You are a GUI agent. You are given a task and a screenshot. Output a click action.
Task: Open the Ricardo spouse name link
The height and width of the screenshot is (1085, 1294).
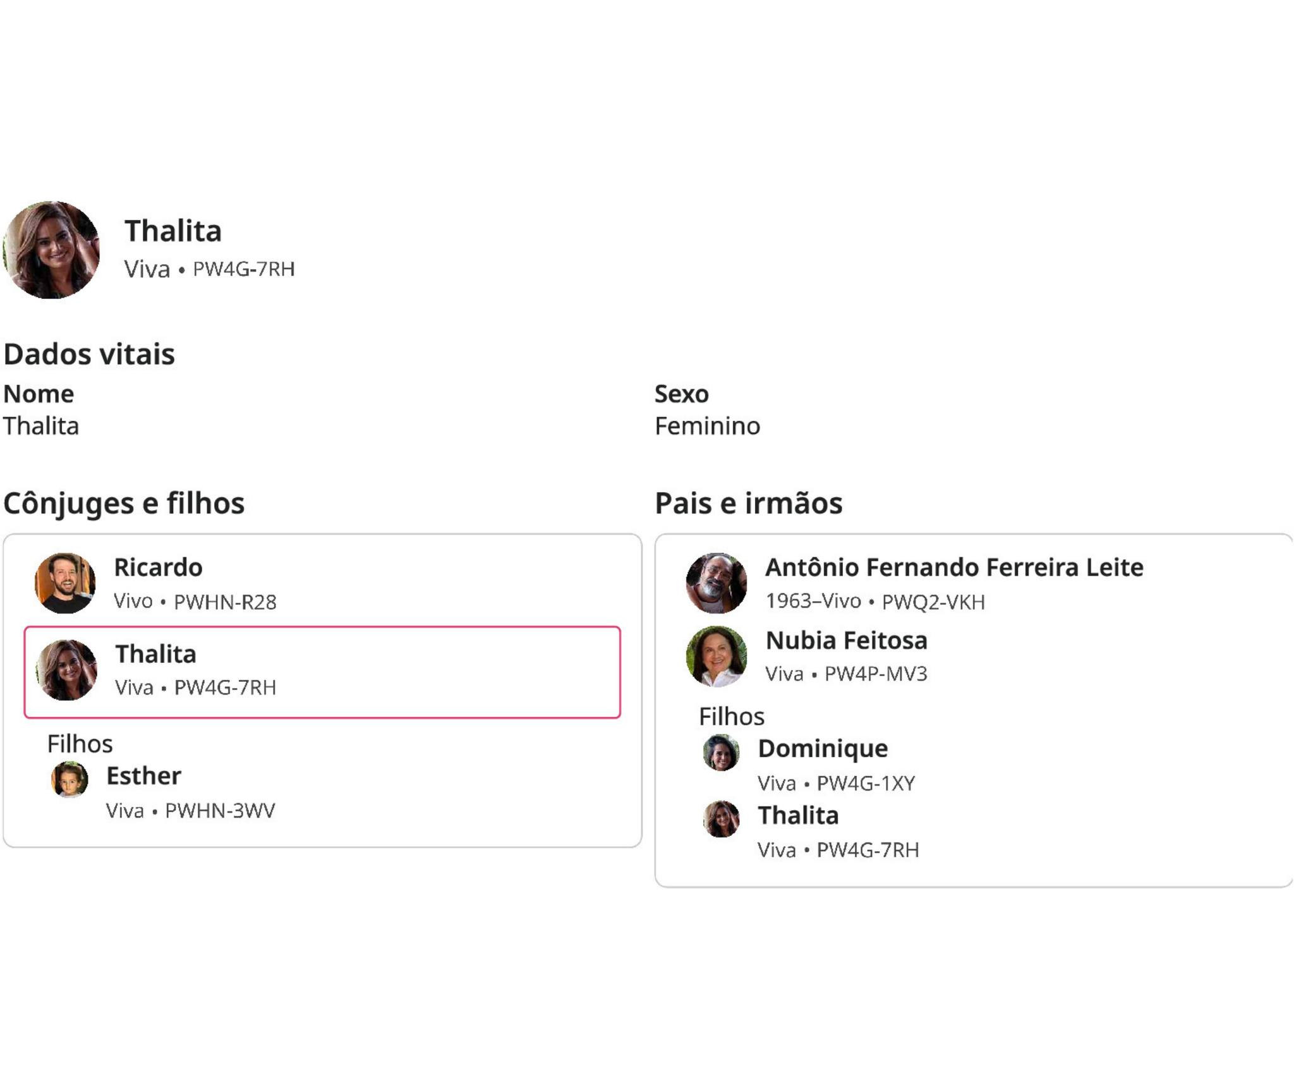[158, 567]
